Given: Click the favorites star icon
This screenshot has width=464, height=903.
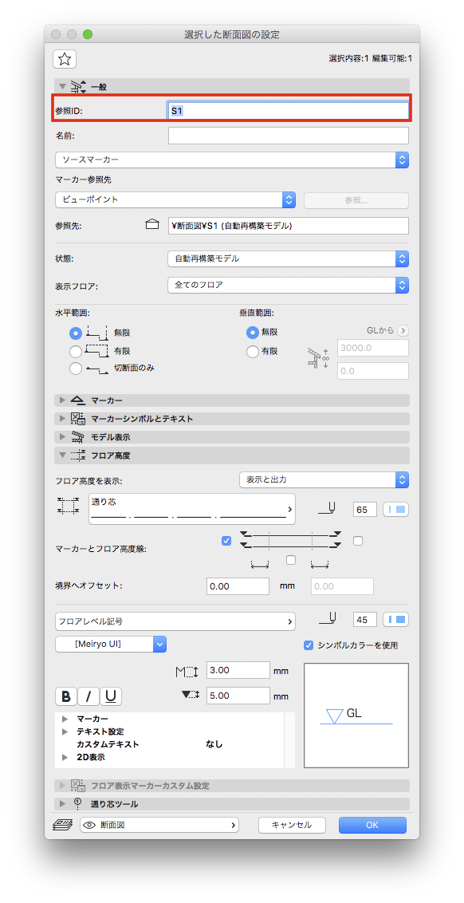Looking at the screenshot, I should coord(65,59).
